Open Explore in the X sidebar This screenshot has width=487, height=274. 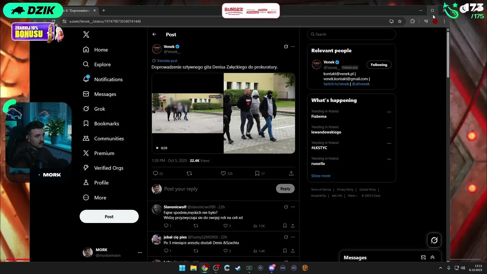(97, 65)
